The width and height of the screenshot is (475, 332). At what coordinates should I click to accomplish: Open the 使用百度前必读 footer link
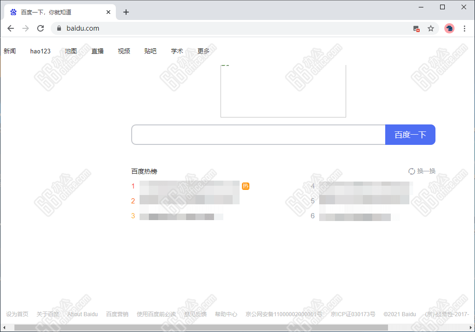tap(156, 314)
